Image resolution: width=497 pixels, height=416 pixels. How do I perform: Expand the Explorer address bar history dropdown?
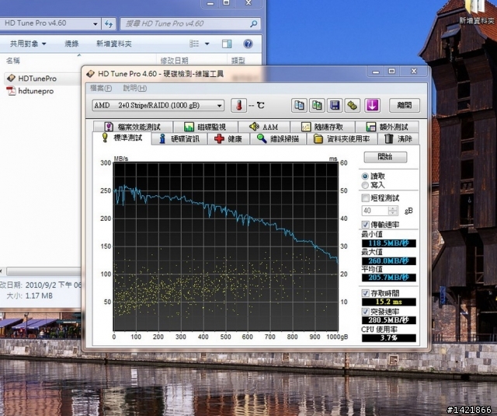tap(95, 24)
